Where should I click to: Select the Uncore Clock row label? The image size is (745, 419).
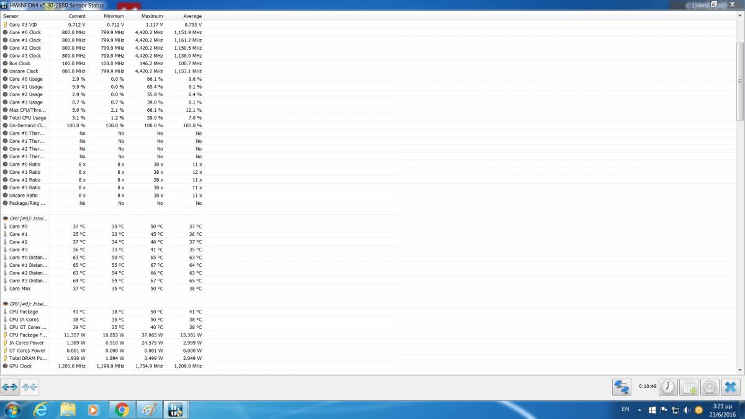[24, 71]
